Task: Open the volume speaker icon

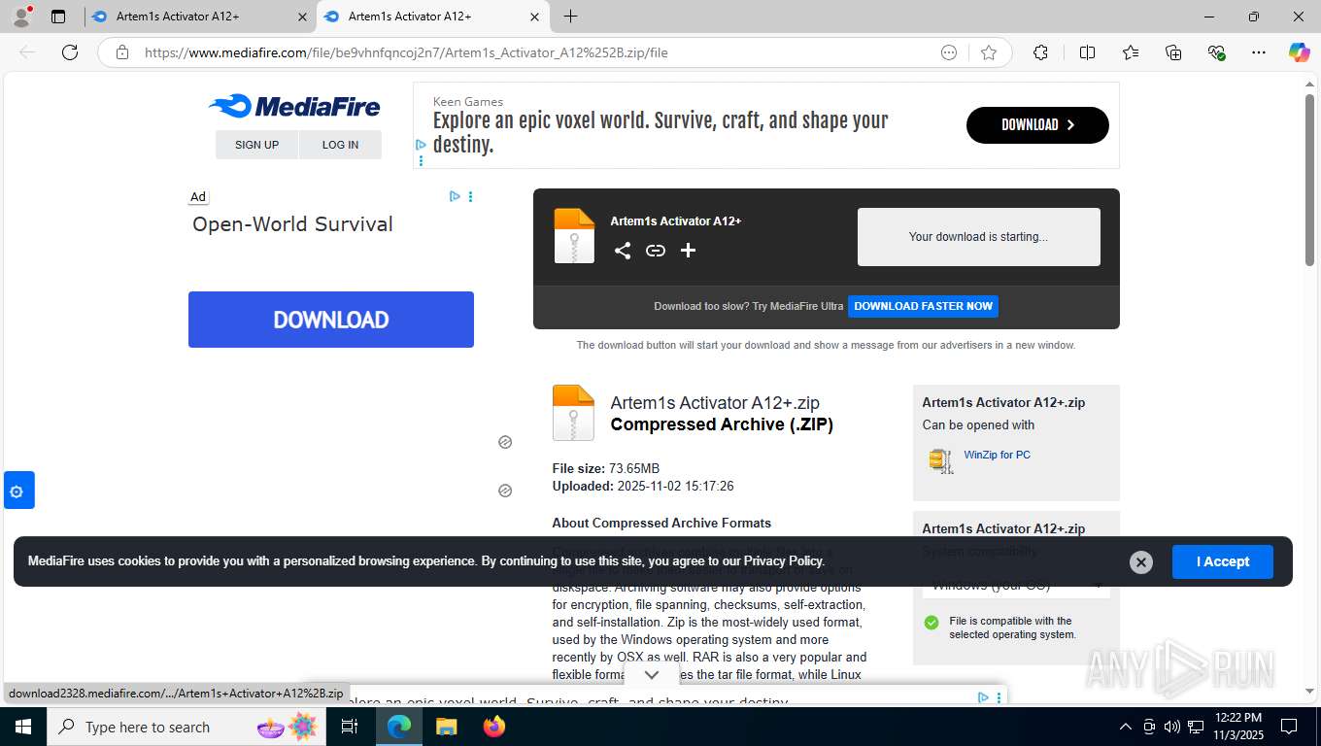Action: (x=1171, y=727)
